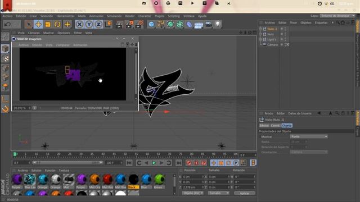Open the Tamaño dropdown in coordinates
This screenshot has width=360, height=202.
[218, 193]
